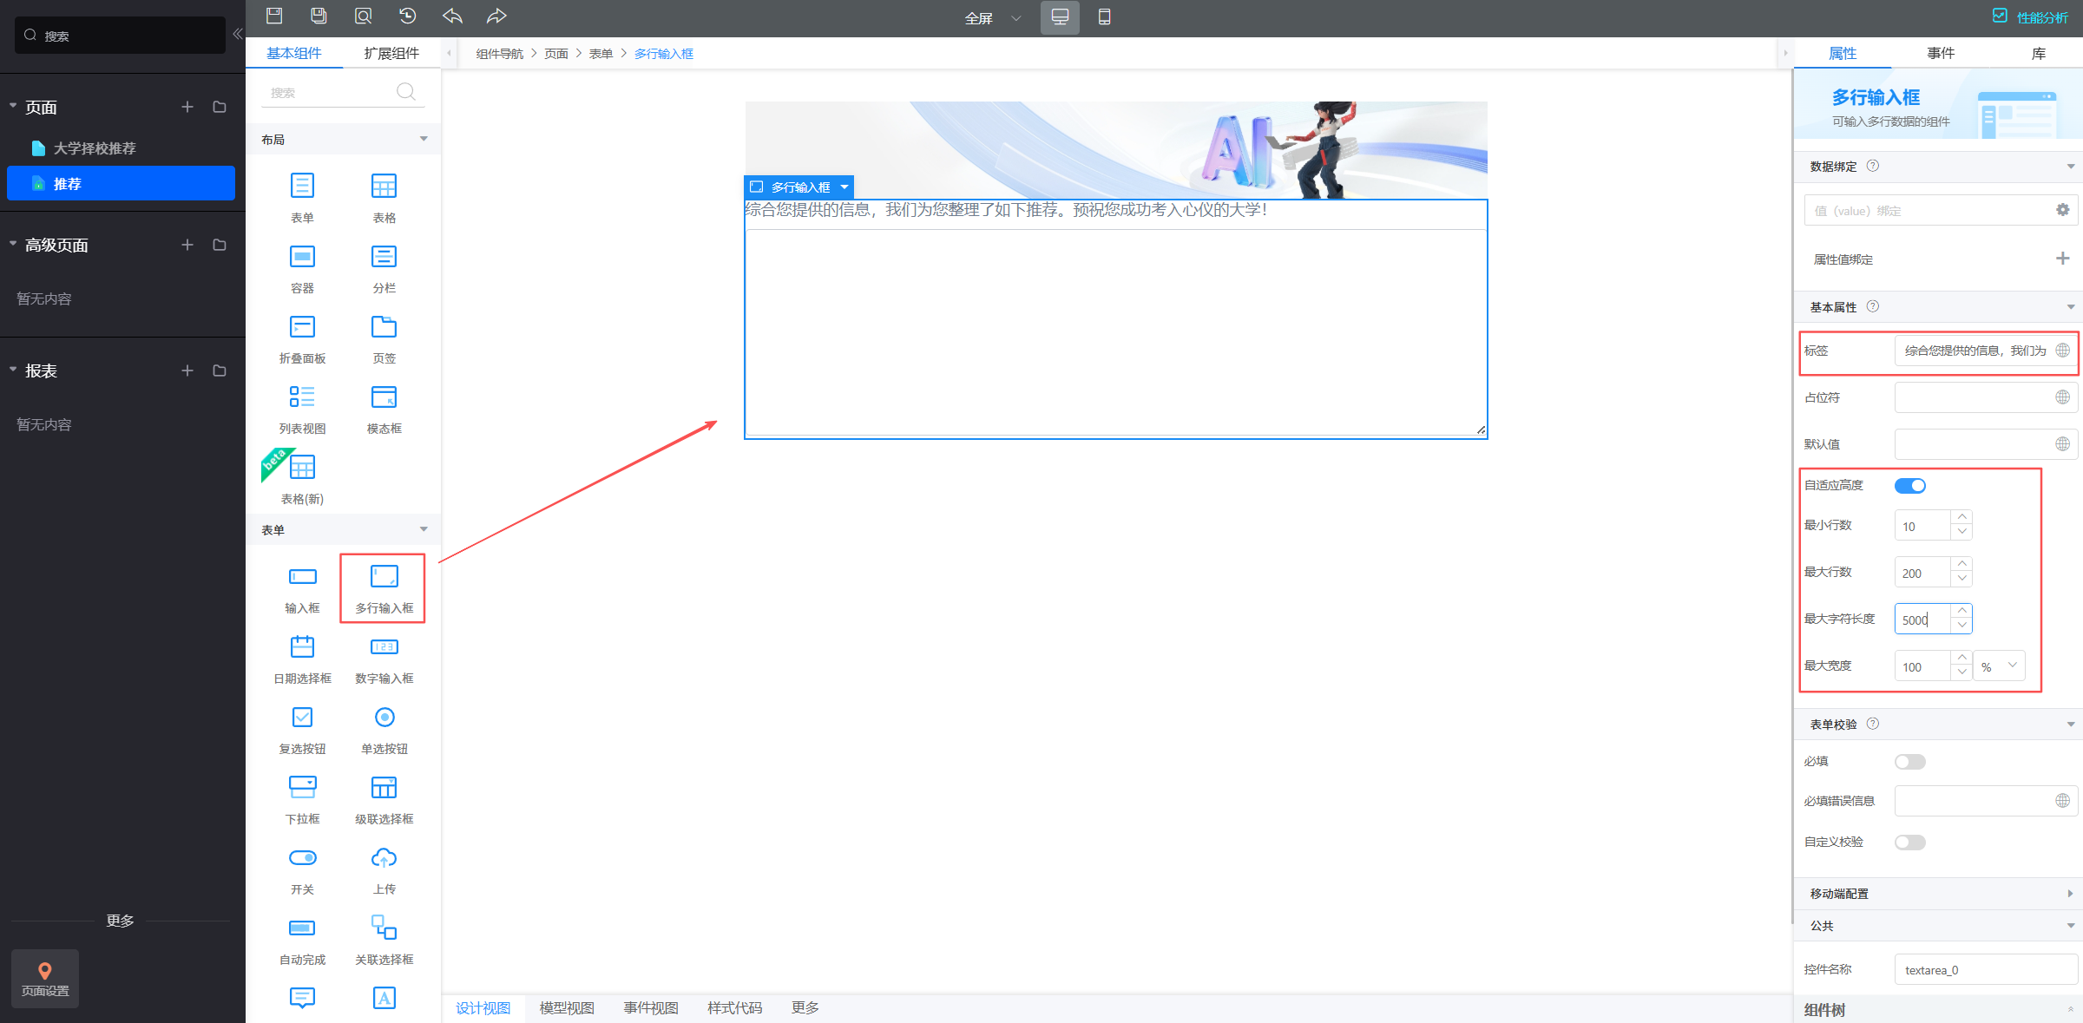
Task: Collapse the 布局 component group
Action: click(x=424, y=140)
